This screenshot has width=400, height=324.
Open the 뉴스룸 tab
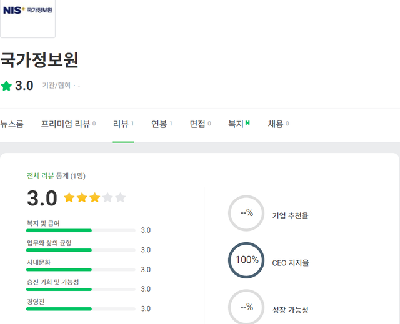click(x=12, y=124)
